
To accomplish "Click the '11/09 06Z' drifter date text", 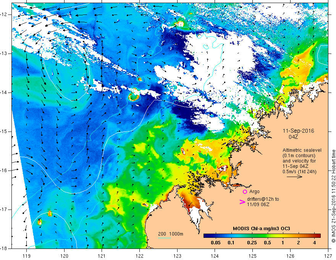I will (258, 205).
